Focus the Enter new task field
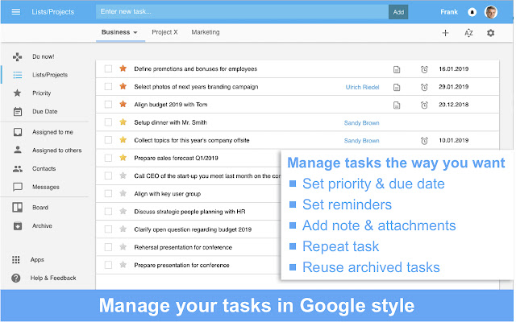This screenshot has width=516, height=322. (x=242, y=12)
